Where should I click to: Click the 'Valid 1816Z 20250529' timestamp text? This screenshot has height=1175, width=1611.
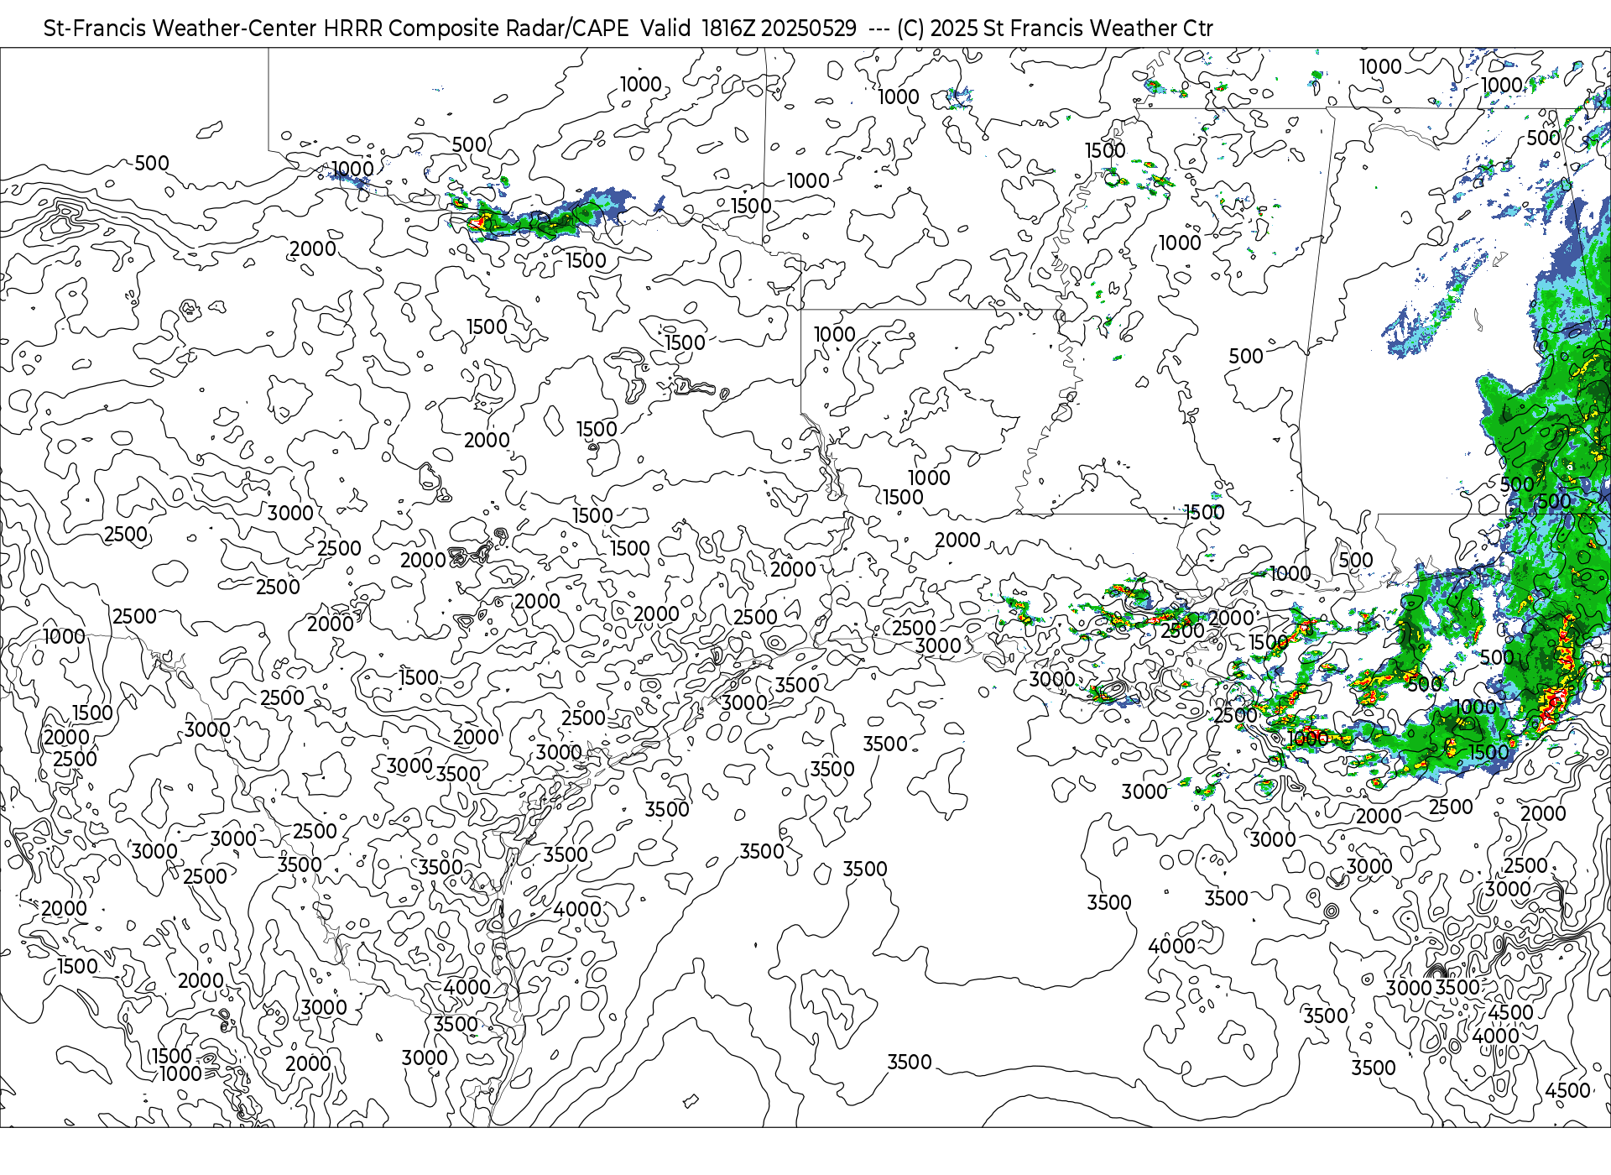748,29
